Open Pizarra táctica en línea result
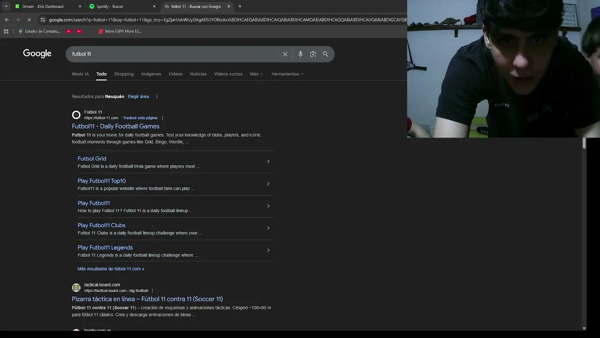The height and width of the screenshot is (338, 600). (147, 299)
